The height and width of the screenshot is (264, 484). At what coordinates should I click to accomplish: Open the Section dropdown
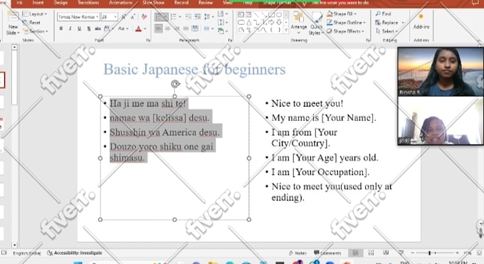35,31
